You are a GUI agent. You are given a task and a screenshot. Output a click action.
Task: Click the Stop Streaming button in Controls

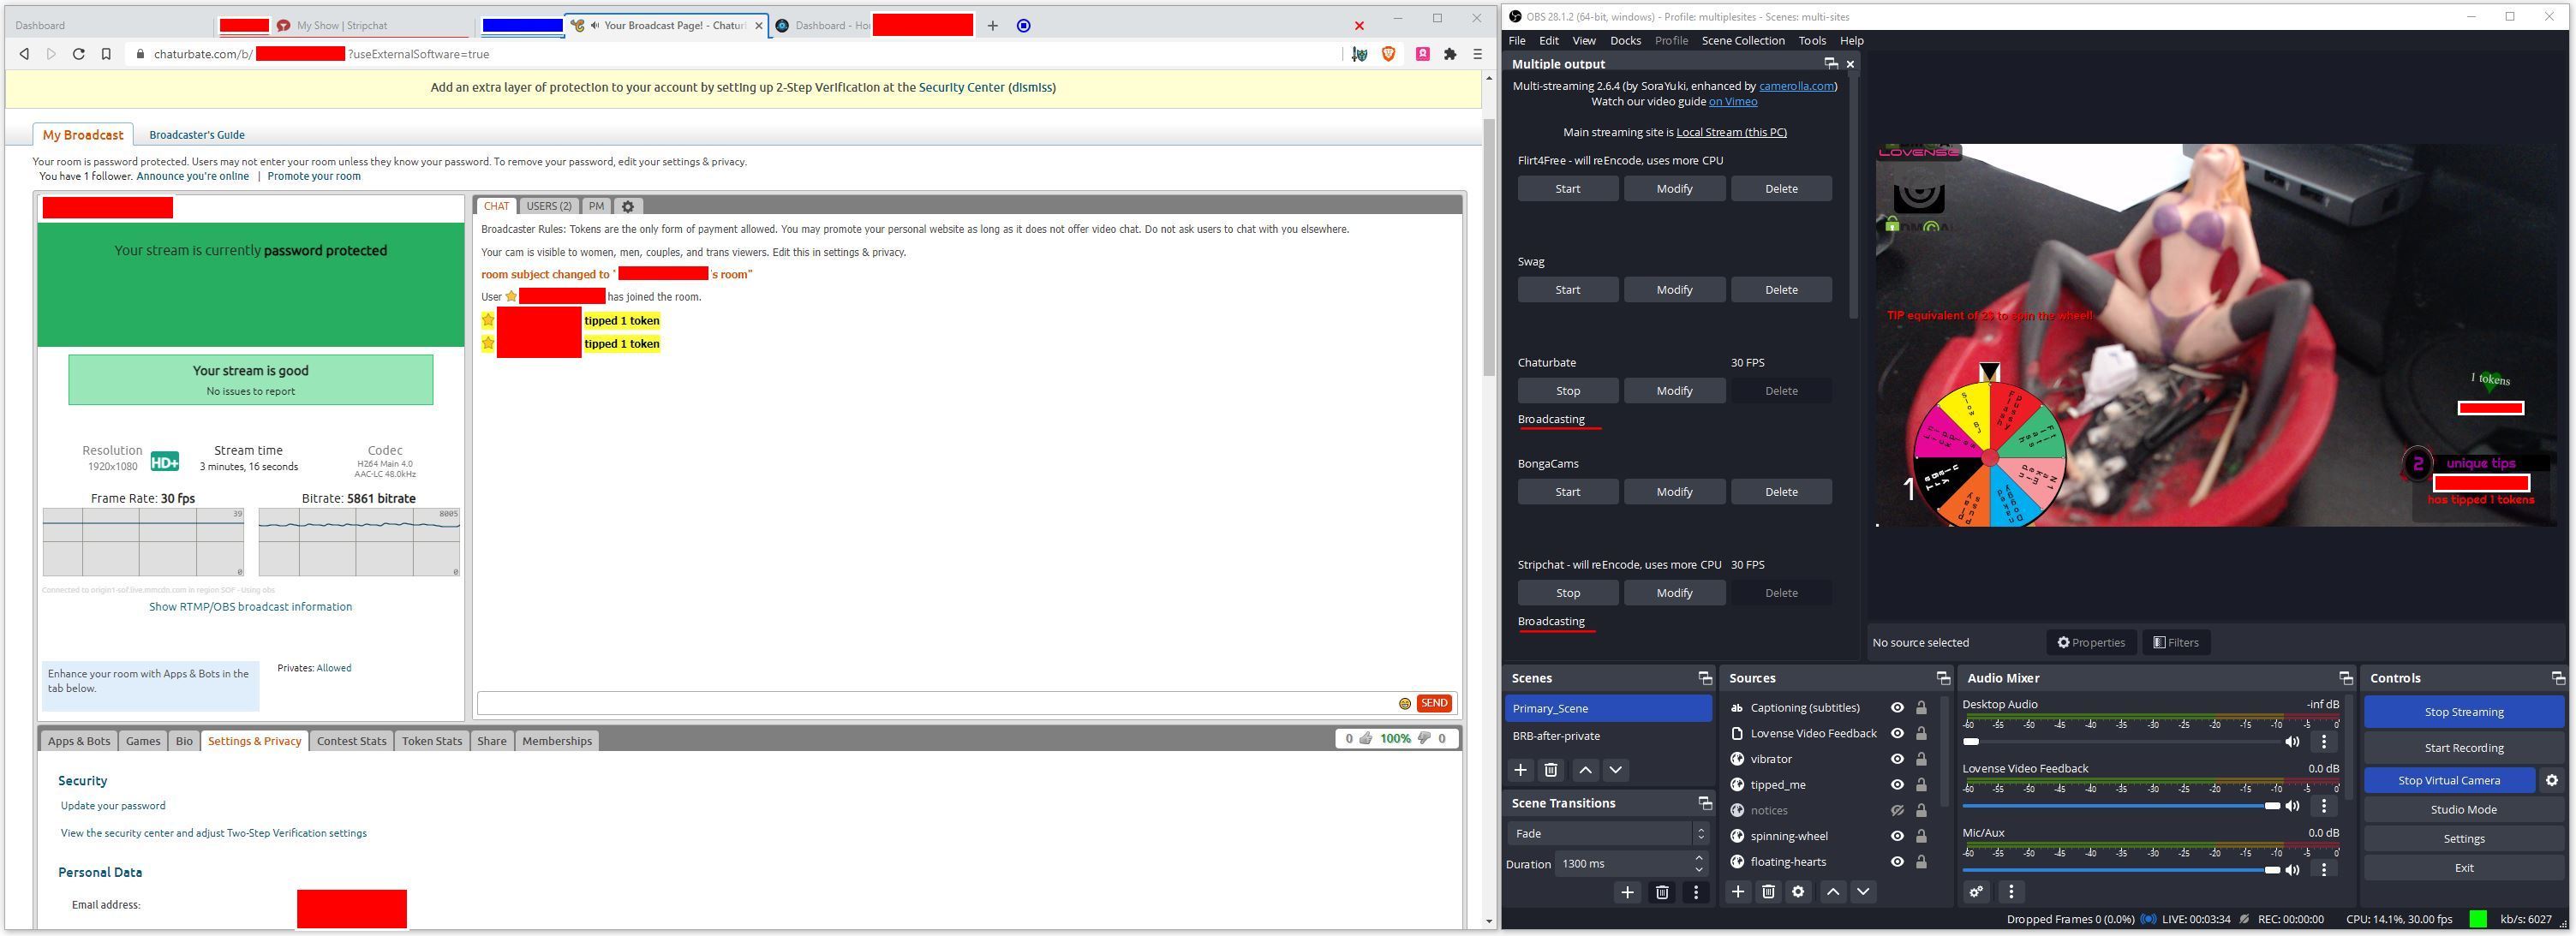click(x=2461, y=711)
